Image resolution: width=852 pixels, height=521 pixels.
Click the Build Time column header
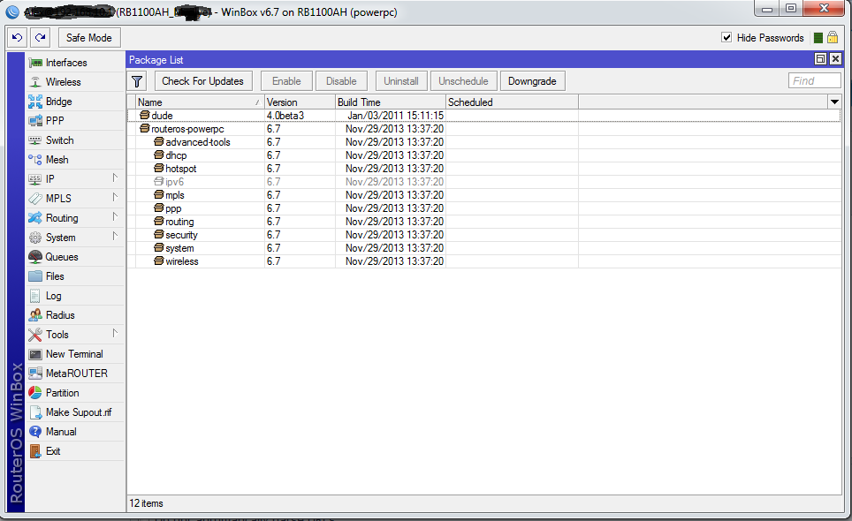[x=390, y=102]
